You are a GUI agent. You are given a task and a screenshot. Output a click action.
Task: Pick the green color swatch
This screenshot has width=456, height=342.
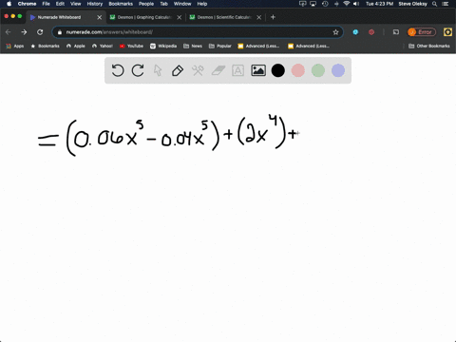point(318,70)
